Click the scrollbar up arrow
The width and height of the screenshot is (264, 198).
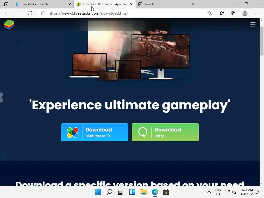click(262, 21)
